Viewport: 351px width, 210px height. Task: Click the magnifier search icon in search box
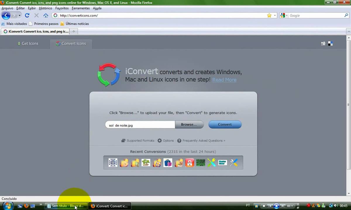pos(346,15)
